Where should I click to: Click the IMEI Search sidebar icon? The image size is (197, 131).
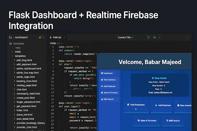point(102,99)
